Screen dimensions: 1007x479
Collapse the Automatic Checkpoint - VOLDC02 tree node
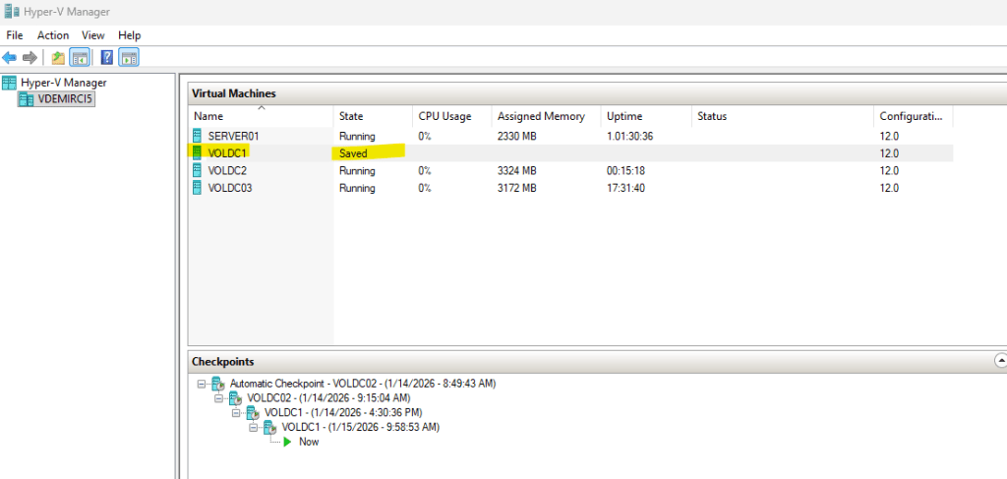click(x=201, y=384)
